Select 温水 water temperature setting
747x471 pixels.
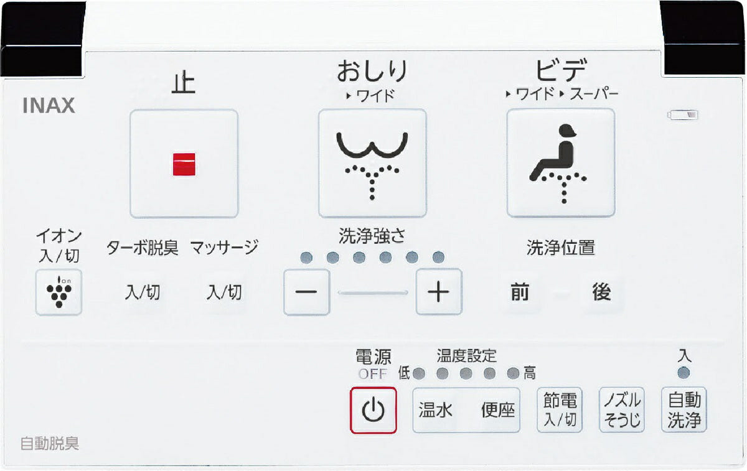(436, 410)
